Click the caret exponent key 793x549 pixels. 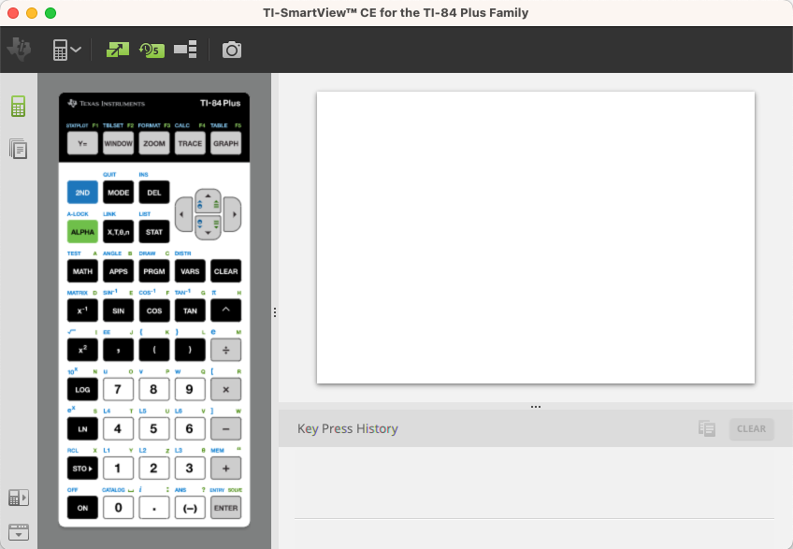pos(226,311)
